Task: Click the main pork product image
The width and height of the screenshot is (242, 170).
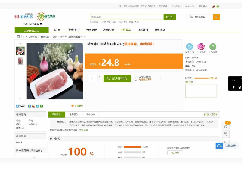Action: click(54, 71)
